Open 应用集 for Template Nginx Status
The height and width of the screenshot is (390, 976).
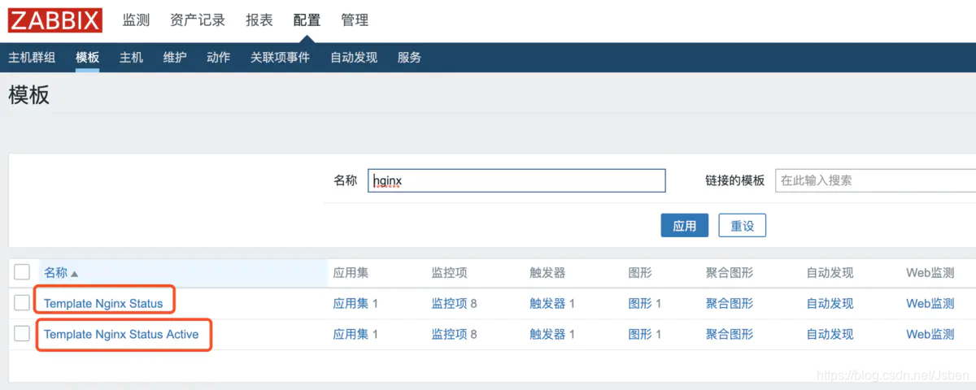(x=351, y=304)
